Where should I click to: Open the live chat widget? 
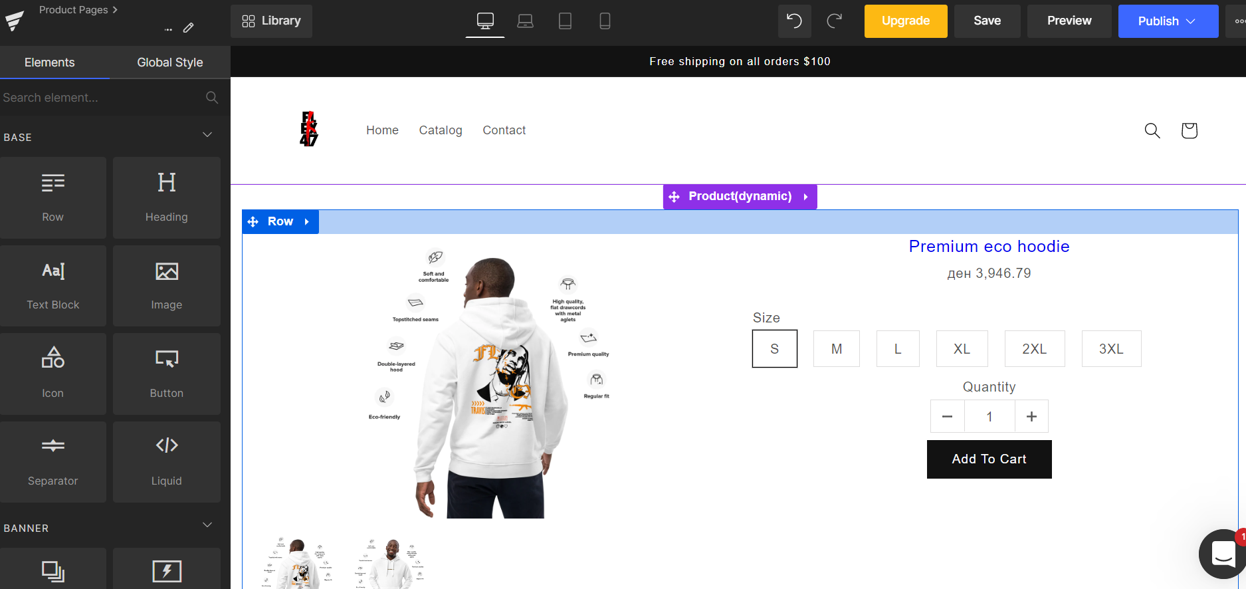click(1223, 553)
